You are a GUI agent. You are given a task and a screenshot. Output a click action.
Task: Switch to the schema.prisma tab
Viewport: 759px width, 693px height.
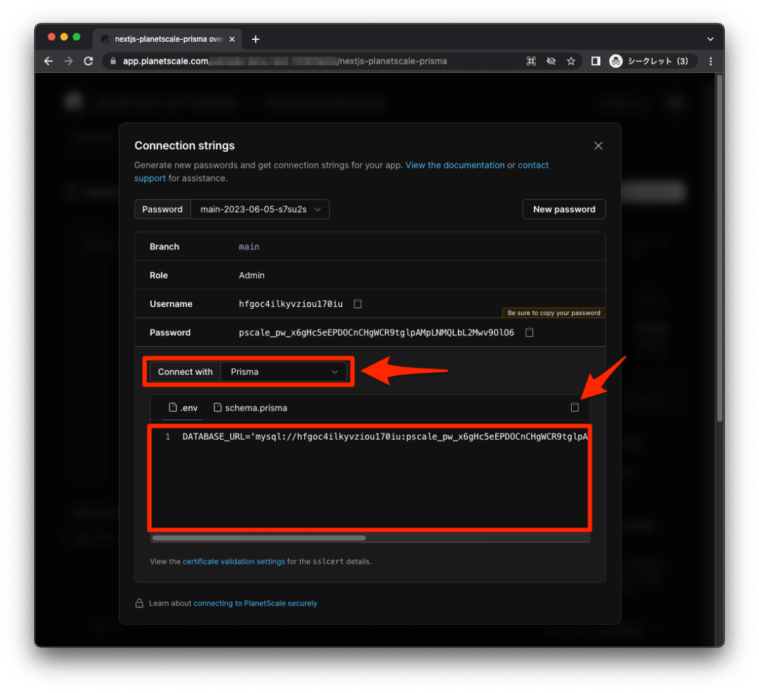tap(250, 408)
